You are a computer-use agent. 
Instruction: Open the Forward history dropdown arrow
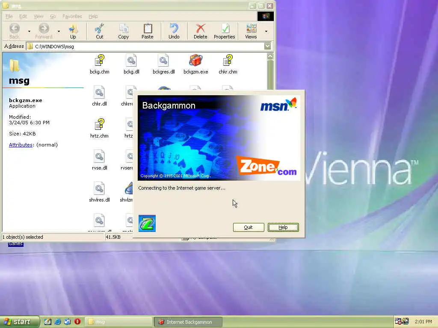tap(59, 31)
